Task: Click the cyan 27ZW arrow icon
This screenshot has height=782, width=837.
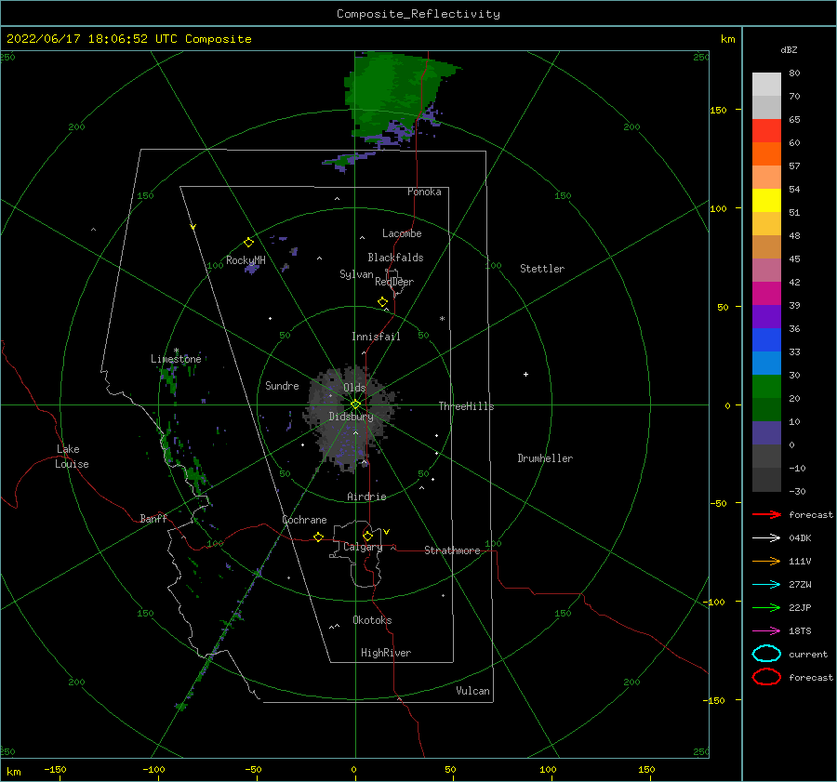Action: pyautogui.click(x=766, y=585)
